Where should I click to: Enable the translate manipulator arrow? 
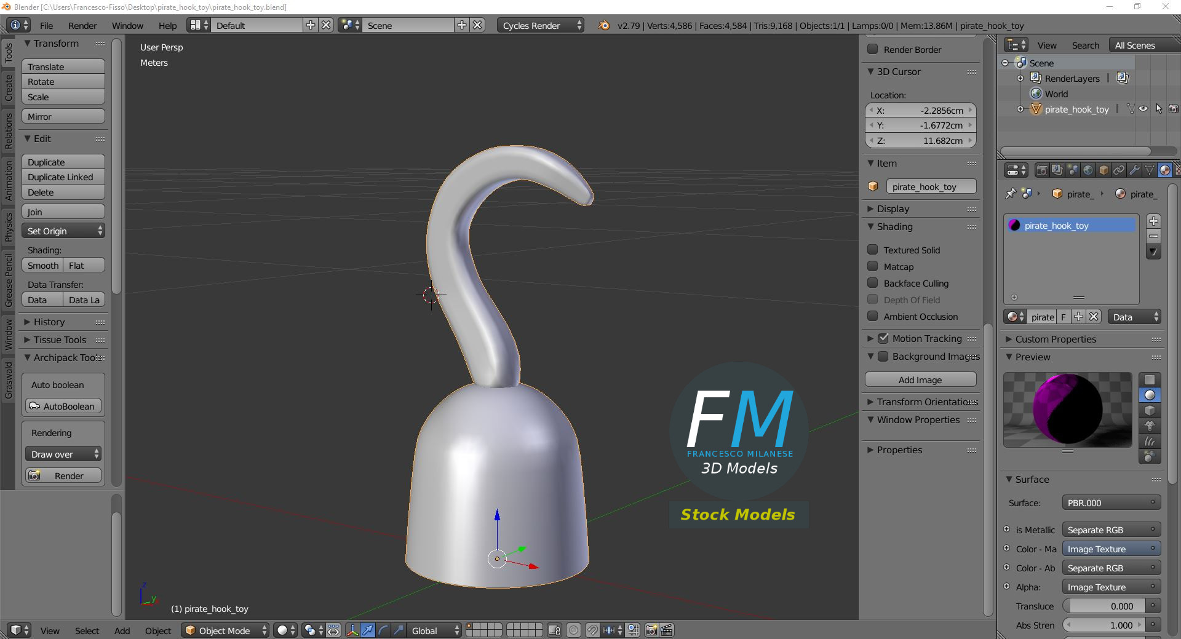[368, 630]
